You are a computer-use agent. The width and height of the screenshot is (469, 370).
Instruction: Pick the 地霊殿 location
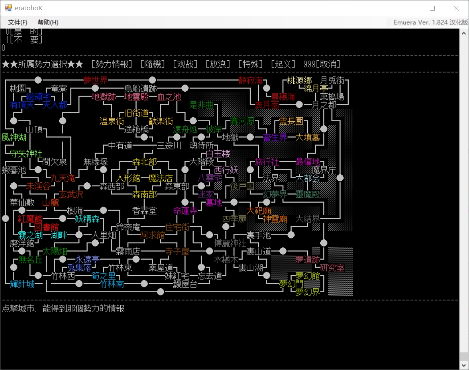point(136,97)
